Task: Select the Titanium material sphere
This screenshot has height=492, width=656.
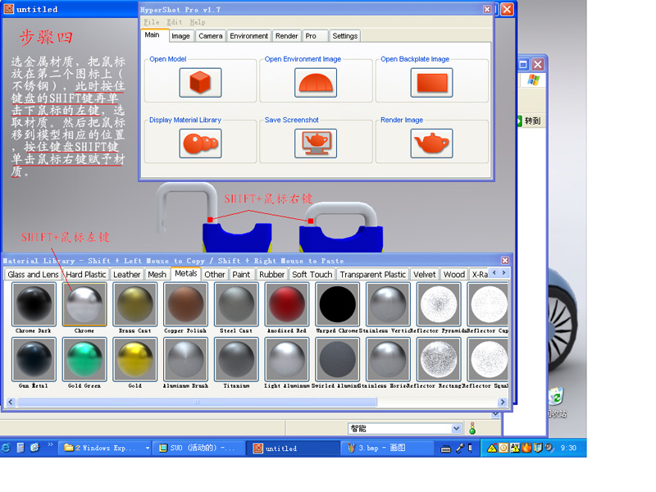Action: pyautogui.click(x=236, y=360)
